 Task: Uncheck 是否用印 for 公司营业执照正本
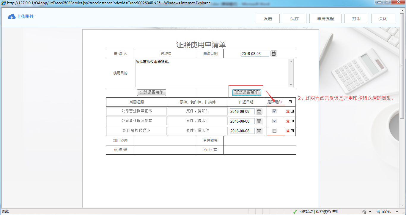coord(275,111)
